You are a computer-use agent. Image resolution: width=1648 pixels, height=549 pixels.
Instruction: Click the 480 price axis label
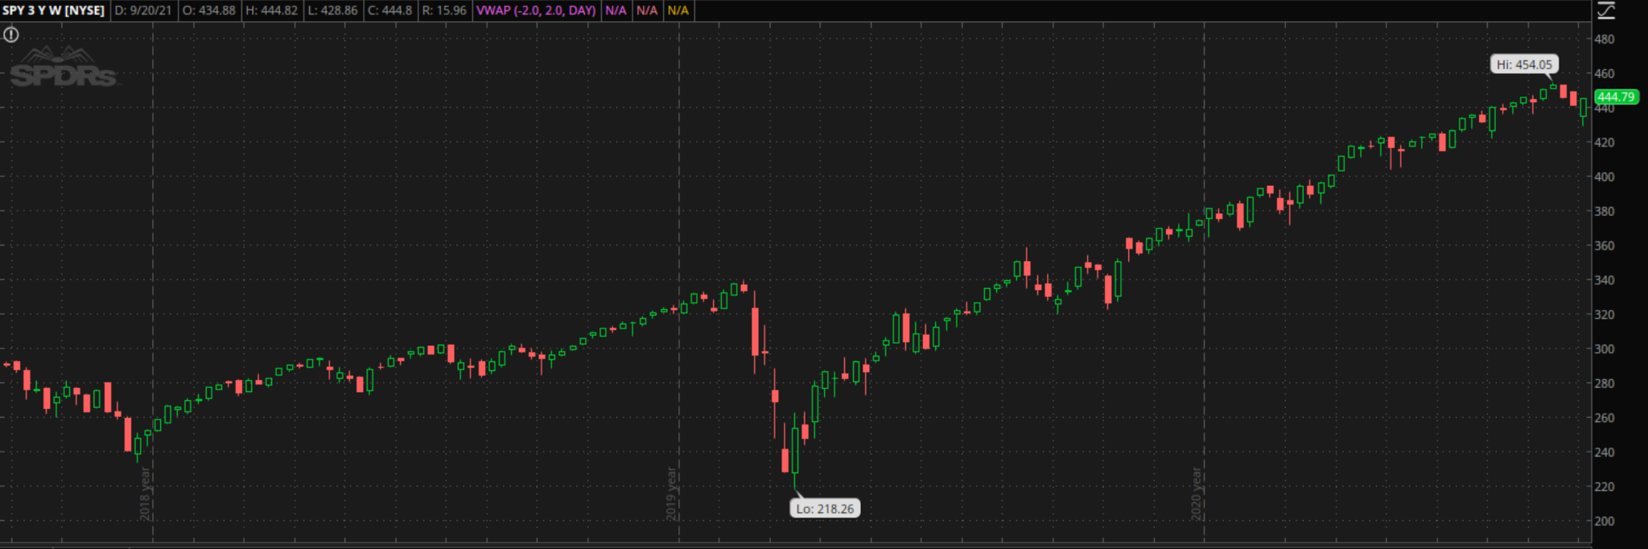(1604, 39)
